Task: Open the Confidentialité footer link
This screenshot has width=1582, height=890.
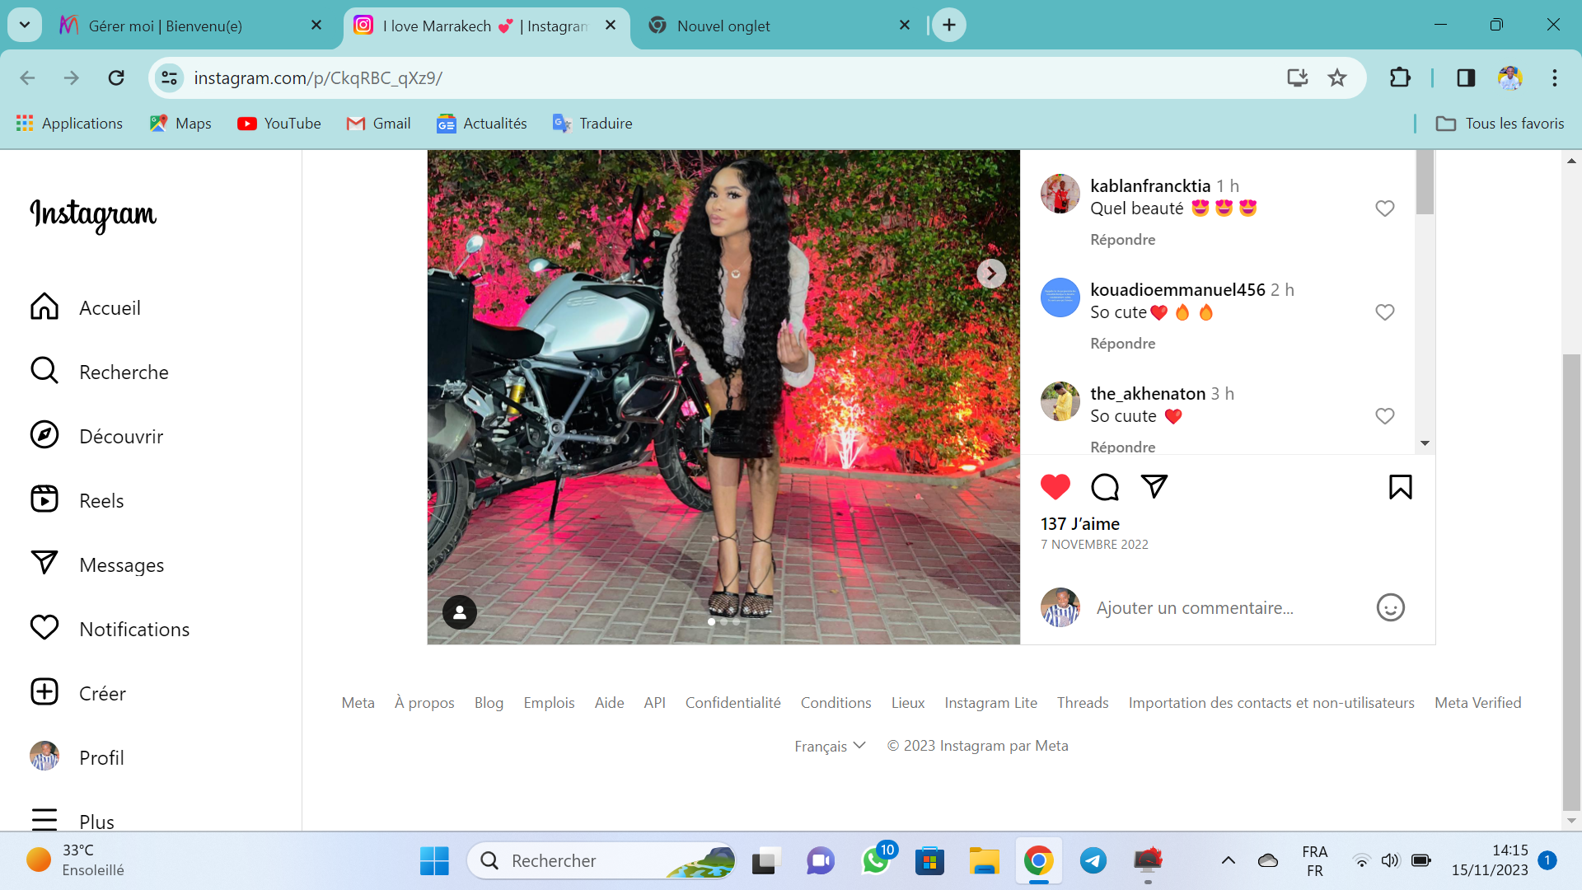Action: point(732,703)
